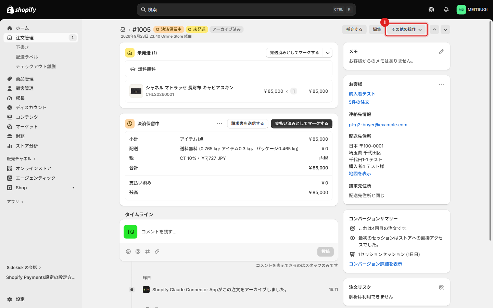Viewport: 493px width, 308px height.
Task: Expand Sidekick の会話 section
Action: (x=24, y=267)
